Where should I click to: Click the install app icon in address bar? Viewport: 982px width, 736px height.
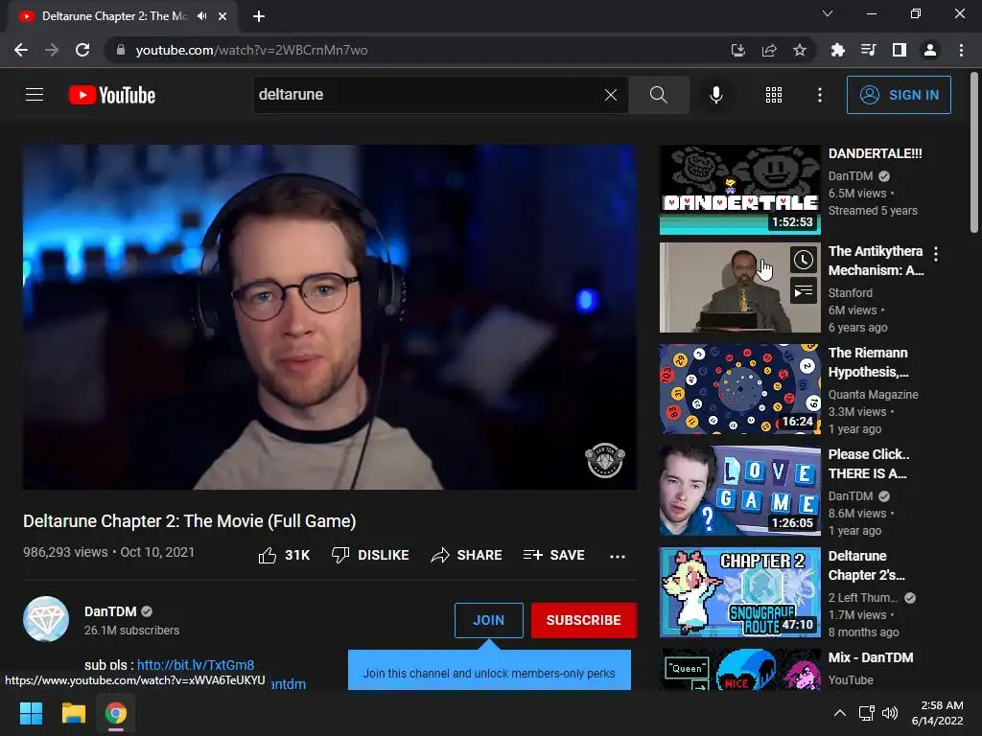click(738, 50)
